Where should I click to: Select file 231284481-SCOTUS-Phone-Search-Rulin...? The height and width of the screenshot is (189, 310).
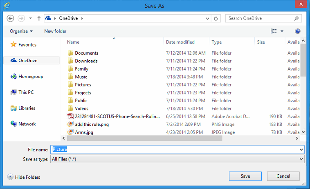click(x=117, y=116)
